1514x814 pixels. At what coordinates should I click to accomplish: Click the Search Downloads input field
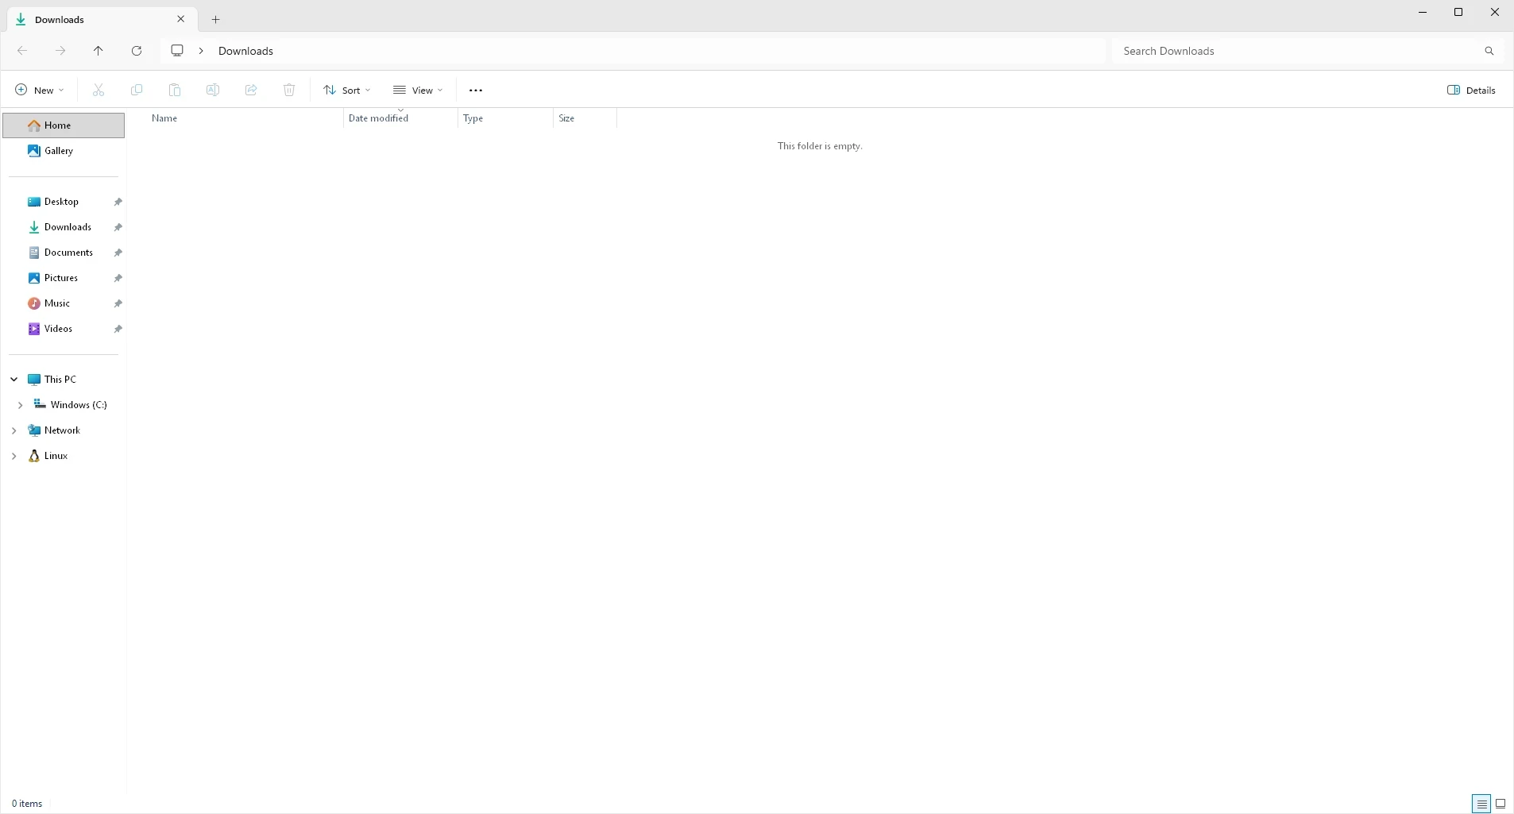1295,51
